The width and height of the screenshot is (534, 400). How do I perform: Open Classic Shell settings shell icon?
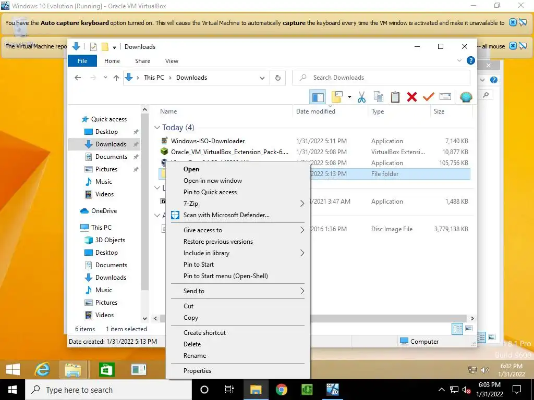point(466,97)
